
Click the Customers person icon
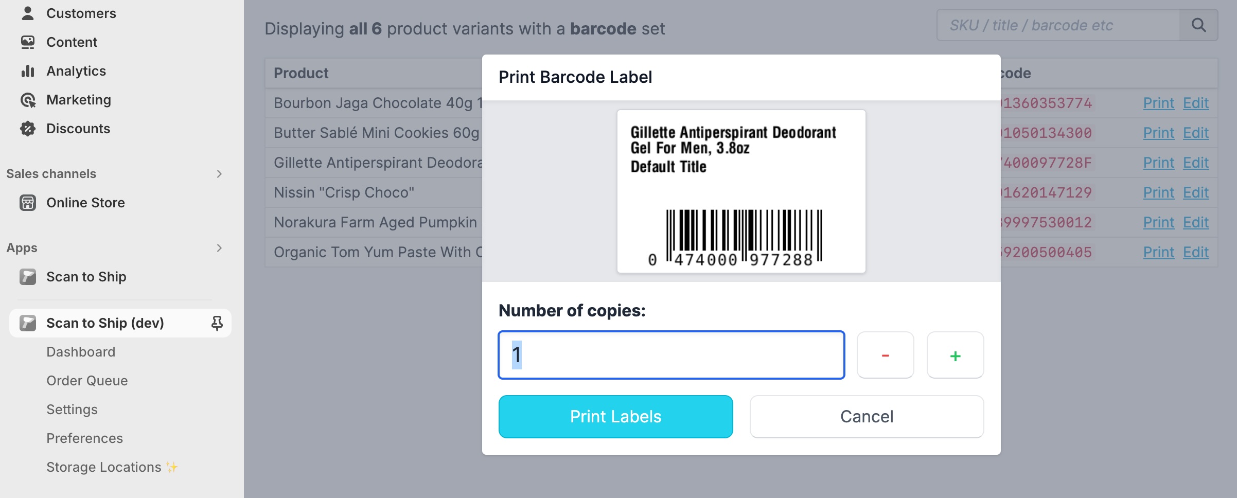(28, 13)
